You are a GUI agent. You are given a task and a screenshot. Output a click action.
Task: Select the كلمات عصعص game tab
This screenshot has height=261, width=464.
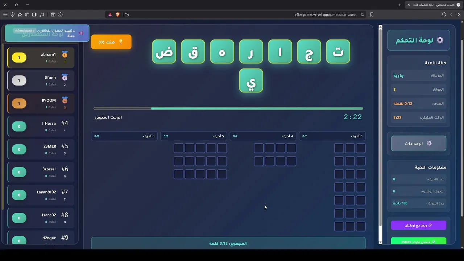pyautogui.click(x=433, y=5)
